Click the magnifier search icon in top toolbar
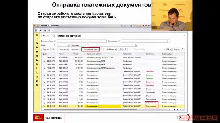220x123 pixels. click(49, 30)
